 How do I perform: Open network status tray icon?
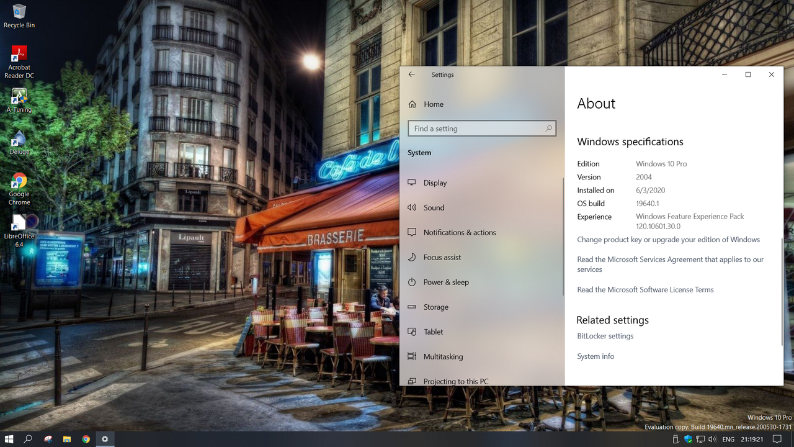700,439
